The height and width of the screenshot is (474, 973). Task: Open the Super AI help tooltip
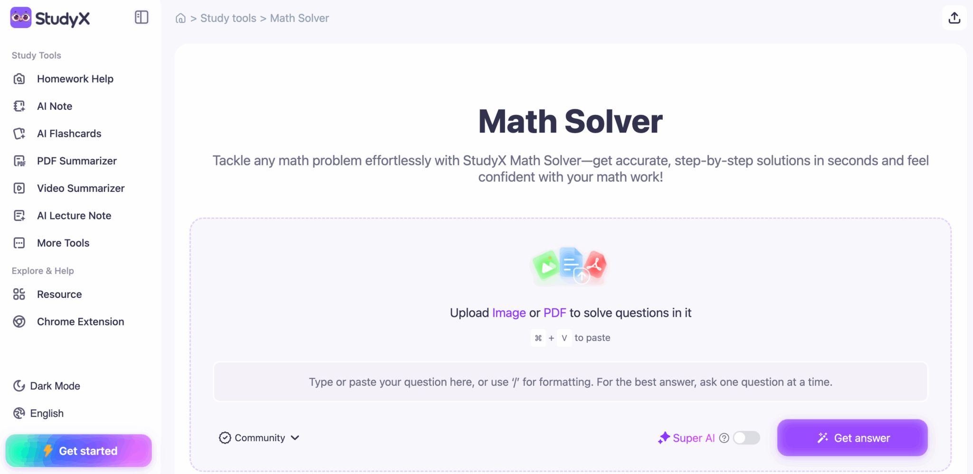[x=724, y=438]
